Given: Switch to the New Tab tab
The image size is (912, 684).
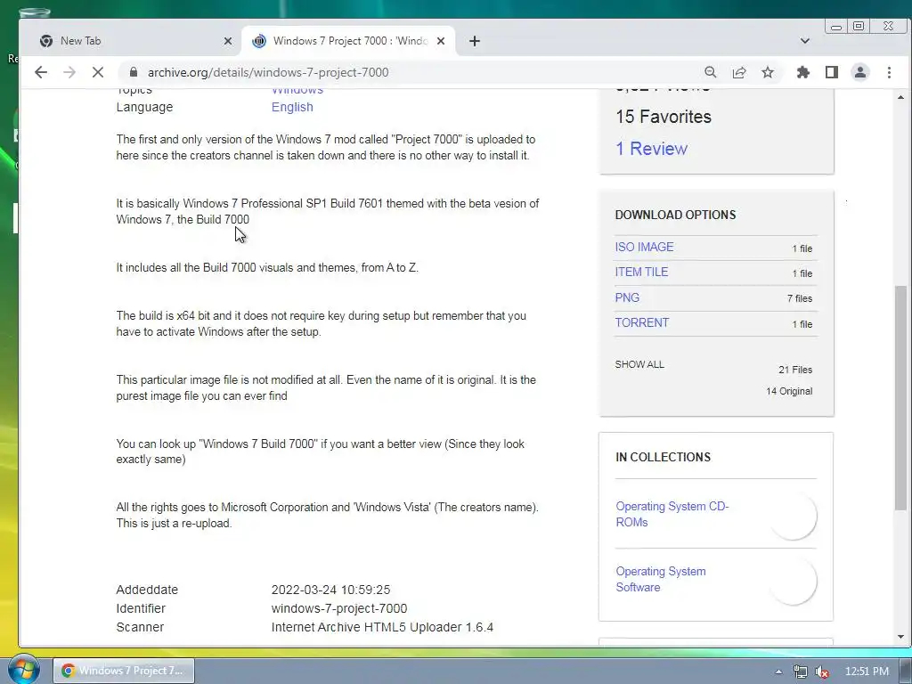Looking at the screenshot, I should [135, 41].
